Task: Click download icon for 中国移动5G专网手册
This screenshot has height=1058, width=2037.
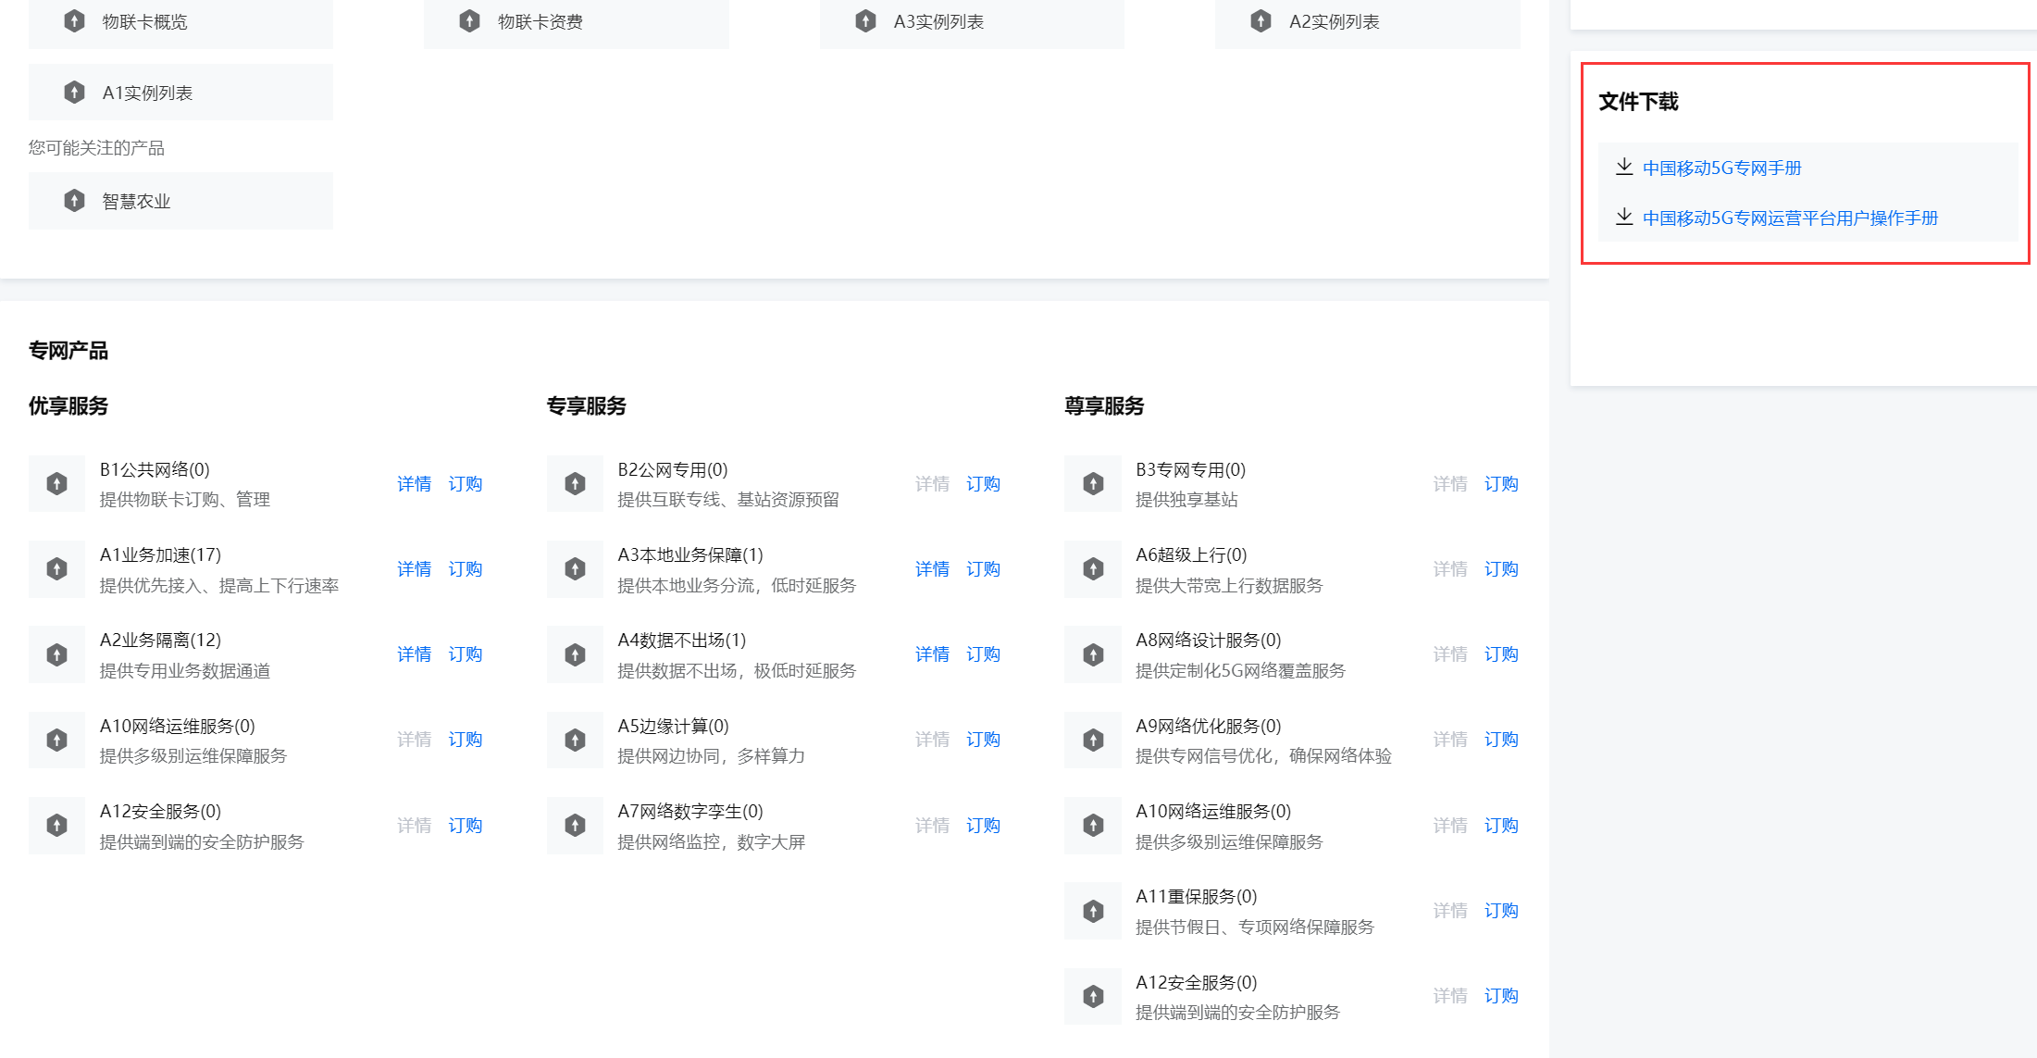Action: 1624,167
